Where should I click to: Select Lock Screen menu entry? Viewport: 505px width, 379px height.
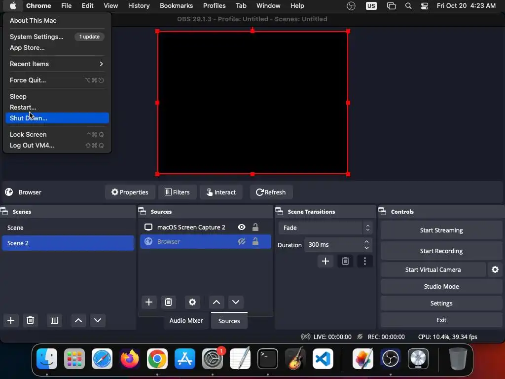57,134
